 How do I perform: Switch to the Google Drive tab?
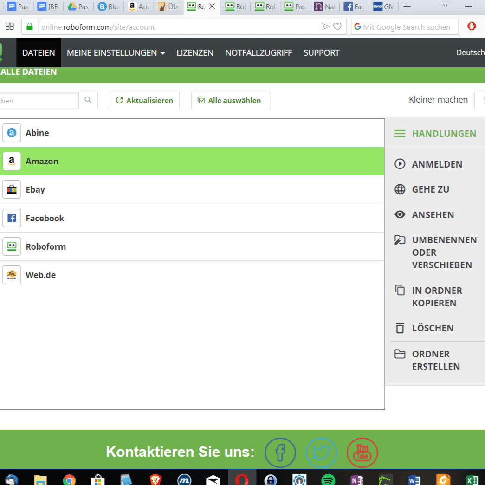78,6
